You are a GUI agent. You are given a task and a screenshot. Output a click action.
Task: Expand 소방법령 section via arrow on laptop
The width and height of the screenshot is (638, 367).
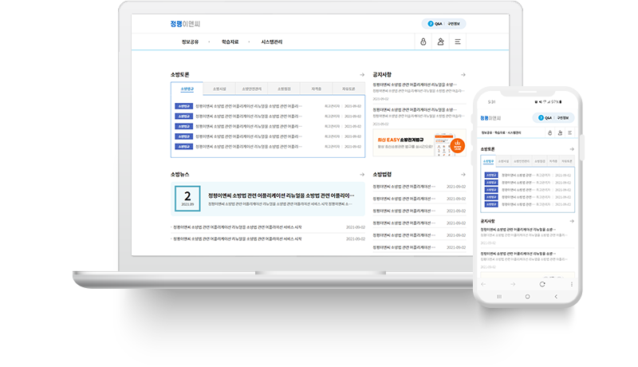463,173
